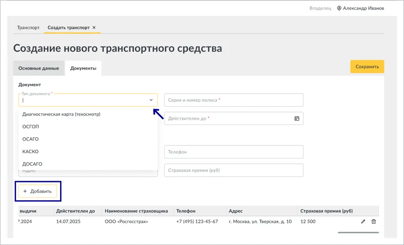Open the Документы tab

[x=83, y=68]
